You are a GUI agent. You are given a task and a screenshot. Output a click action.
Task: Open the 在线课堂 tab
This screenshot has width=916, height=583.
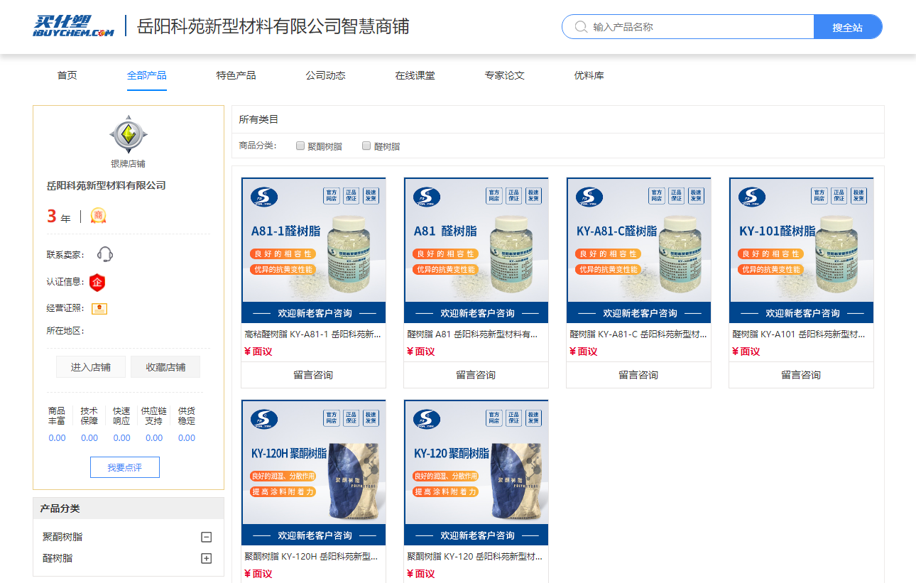pyautogui.click(x=415, y=75)
